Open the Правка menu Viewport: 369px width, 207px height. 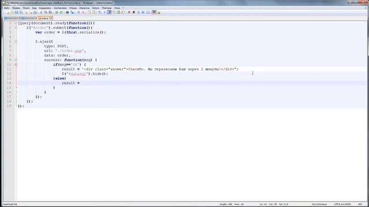(16, 8)
